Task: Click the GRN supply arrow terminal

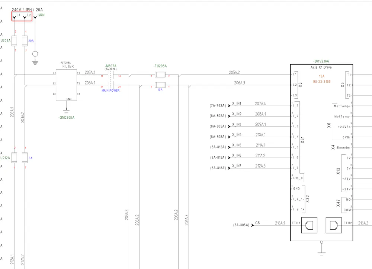Action: tap(35, 17)
